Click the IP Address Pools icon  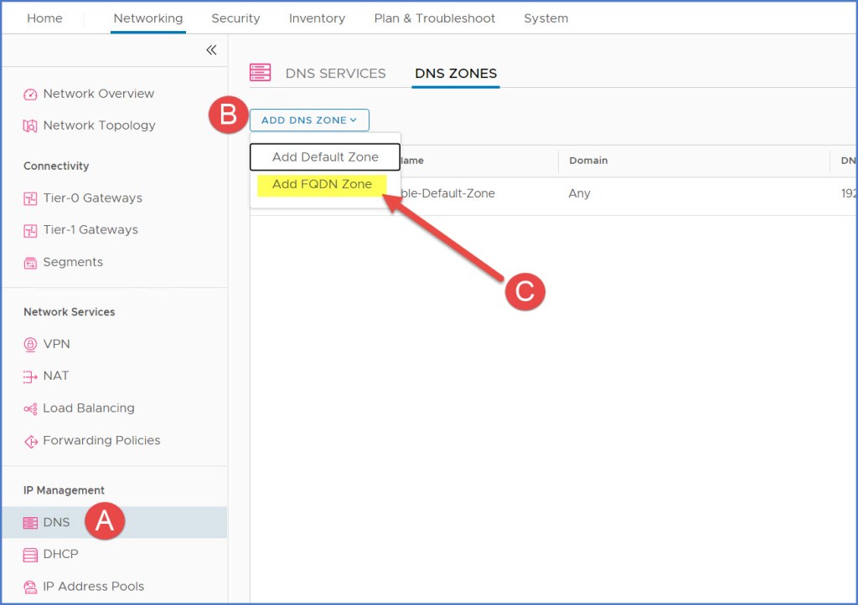coord(30,587)
